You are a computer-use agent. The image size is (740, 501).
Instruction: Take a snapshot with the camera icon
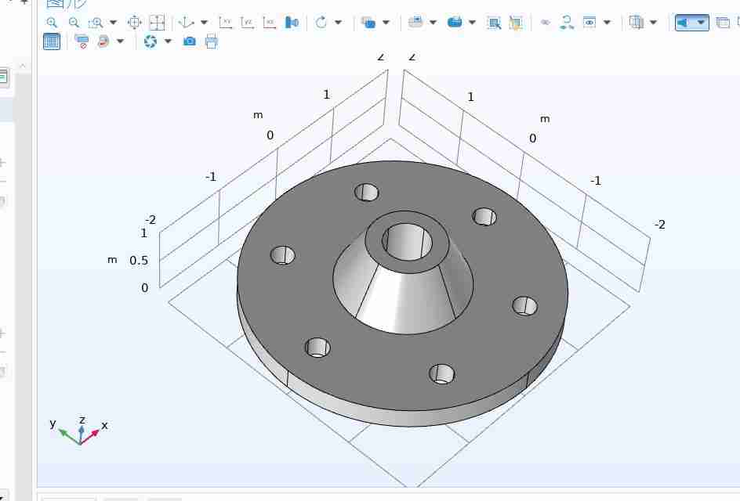tap(189, 41)
